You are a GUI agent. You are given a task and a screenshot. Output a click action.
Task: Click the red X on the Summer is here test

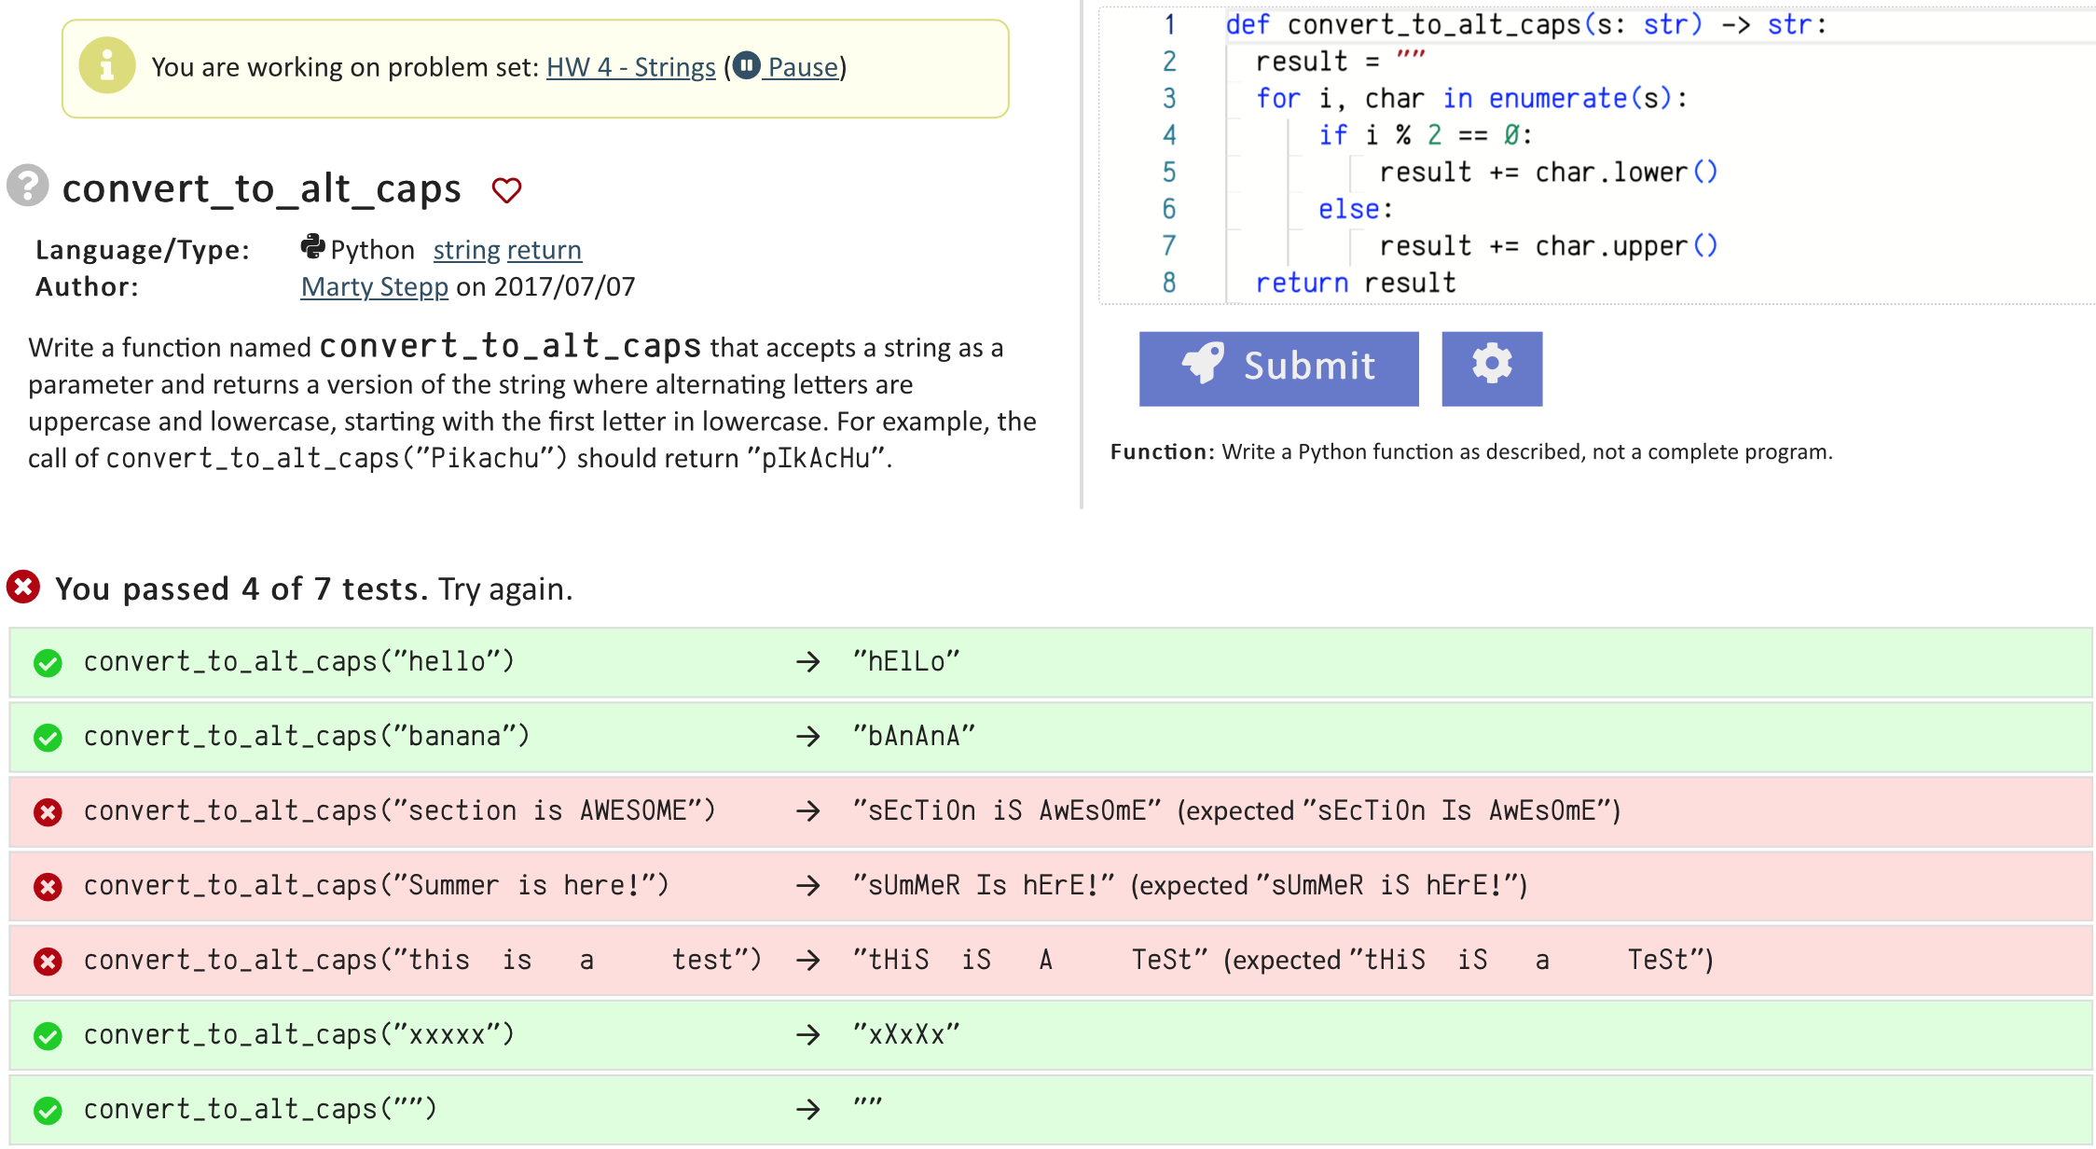[47, 885]
